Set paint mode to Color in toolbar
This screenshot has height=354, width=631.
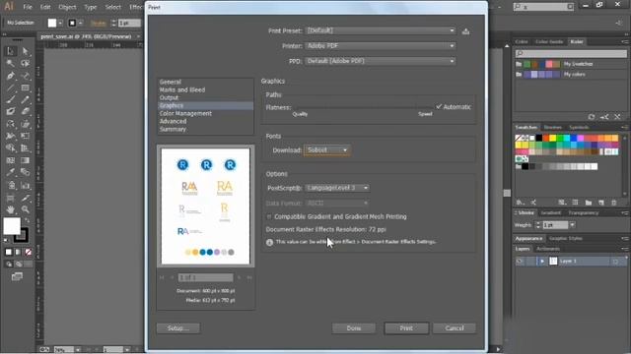coord(9,252)
